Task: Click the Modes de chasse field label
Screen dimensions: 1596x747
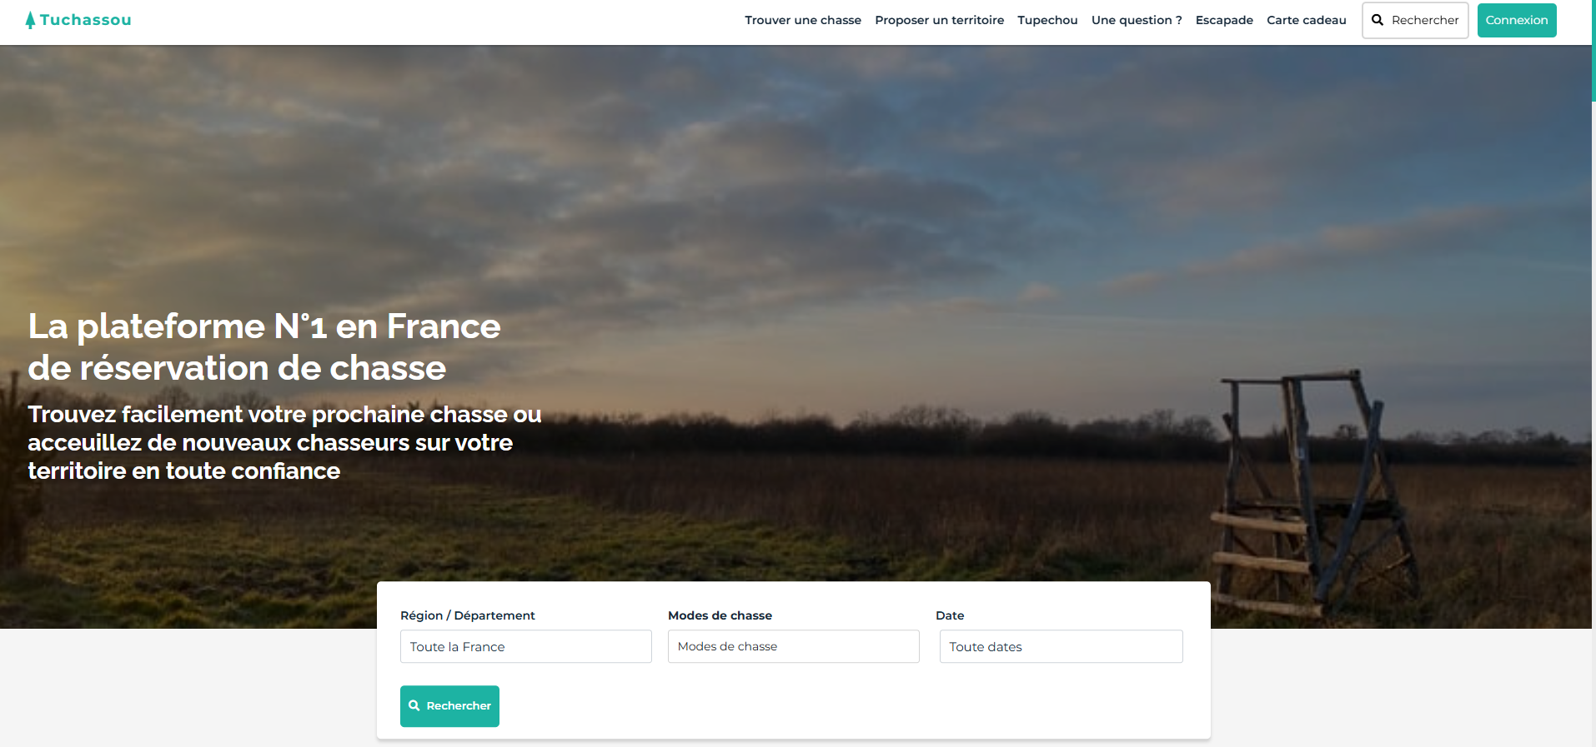Action: [x=720, y=615]
